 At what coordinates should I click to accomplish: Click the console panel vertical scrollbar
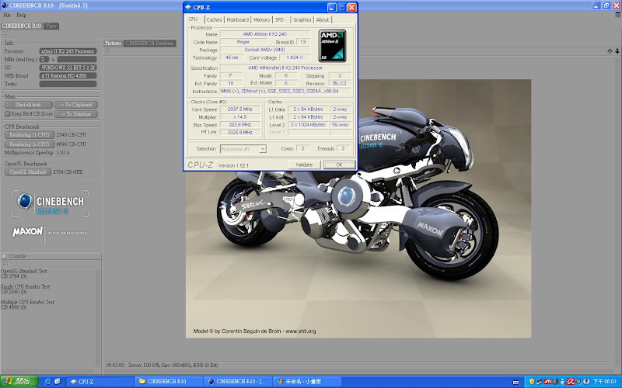pos(99,319)
